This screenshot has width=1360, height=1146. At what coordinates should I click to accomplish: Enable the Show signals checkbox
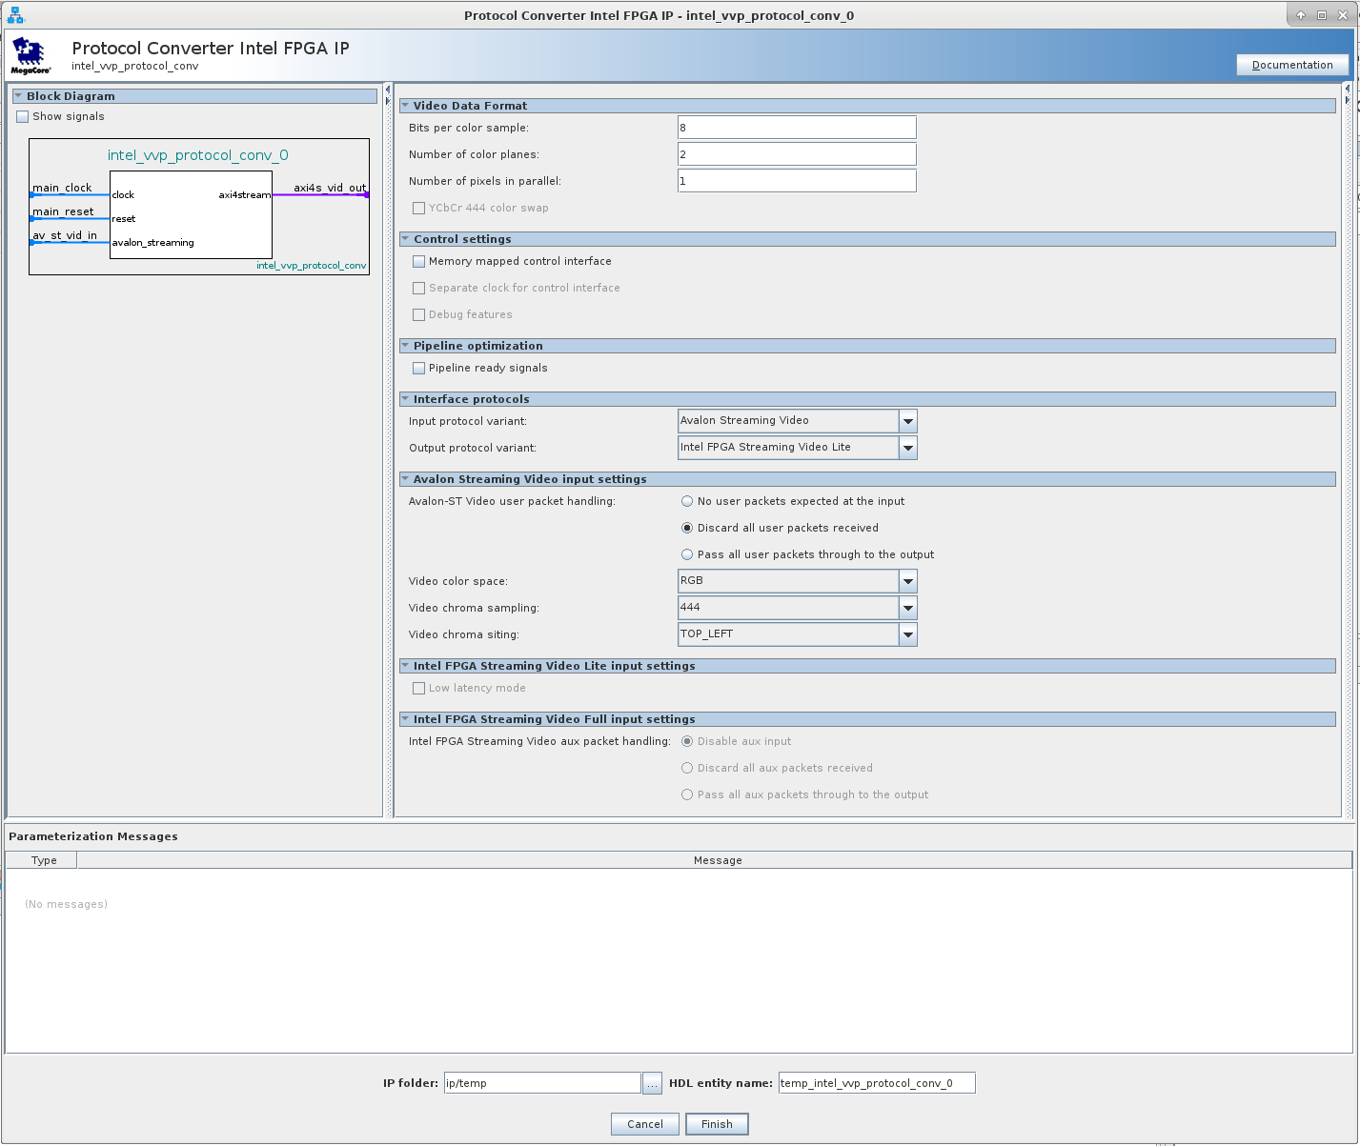point(23,116)
